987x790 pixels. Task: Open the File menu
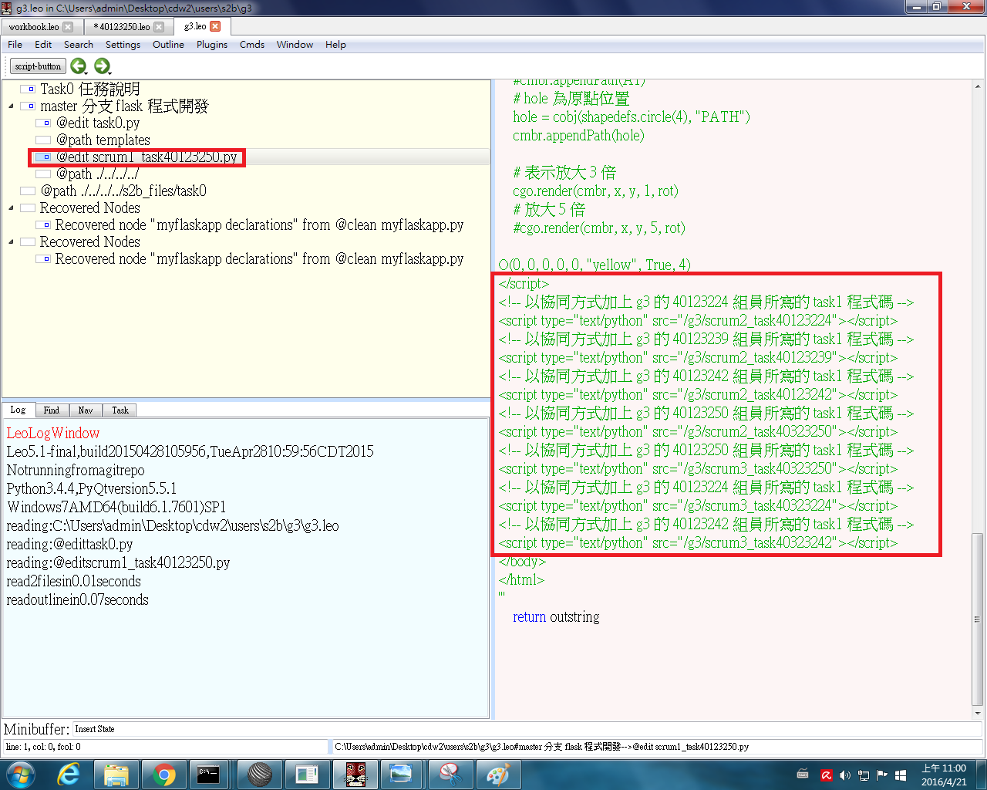[15, 45]
